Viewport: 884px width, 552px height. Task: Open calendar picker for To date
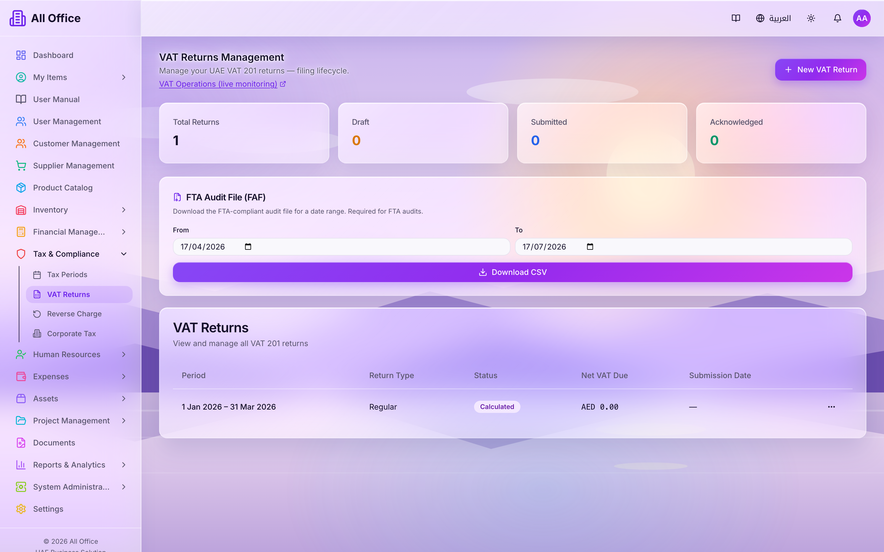click(590, 247)
